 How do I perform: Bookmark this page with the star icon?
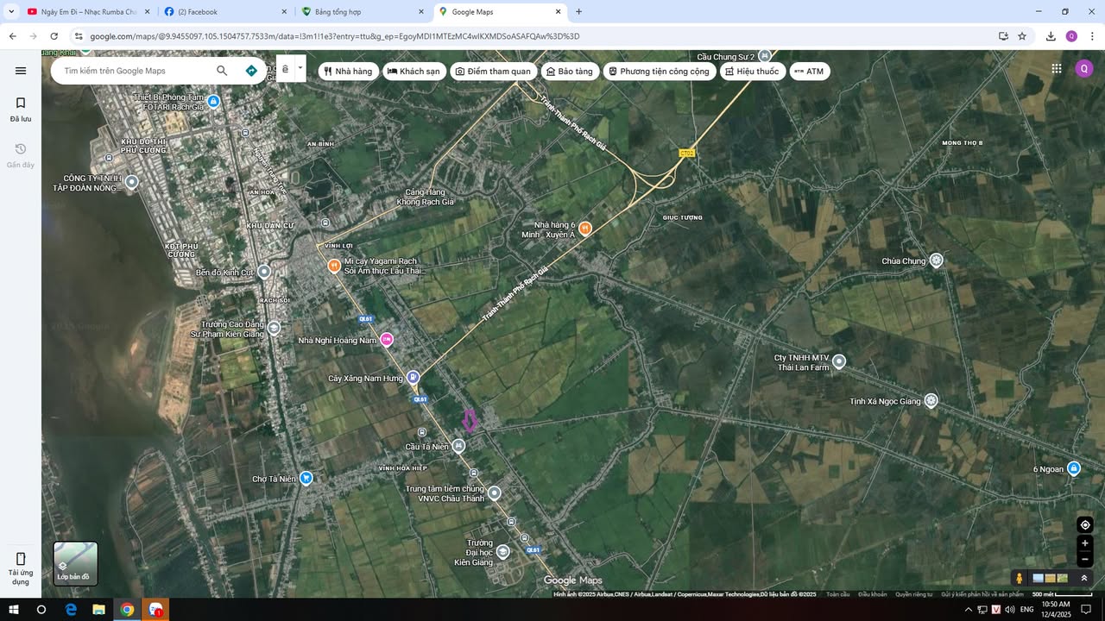[1022, 36]
